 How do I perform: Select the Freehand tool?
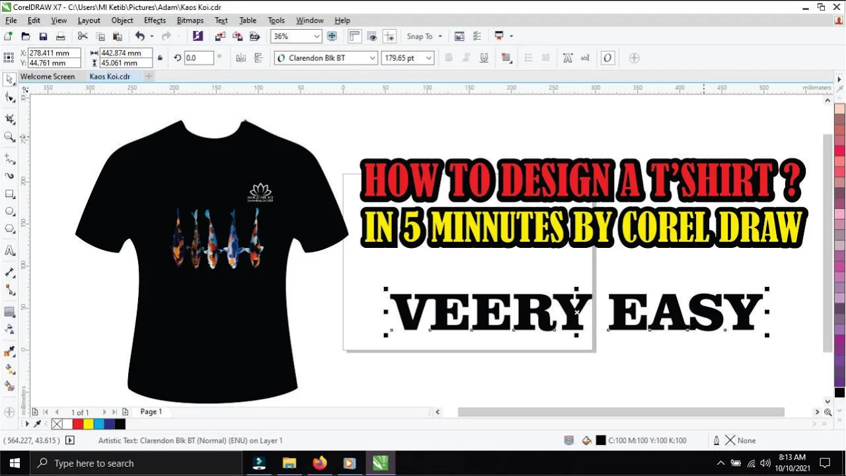[10, 159]
